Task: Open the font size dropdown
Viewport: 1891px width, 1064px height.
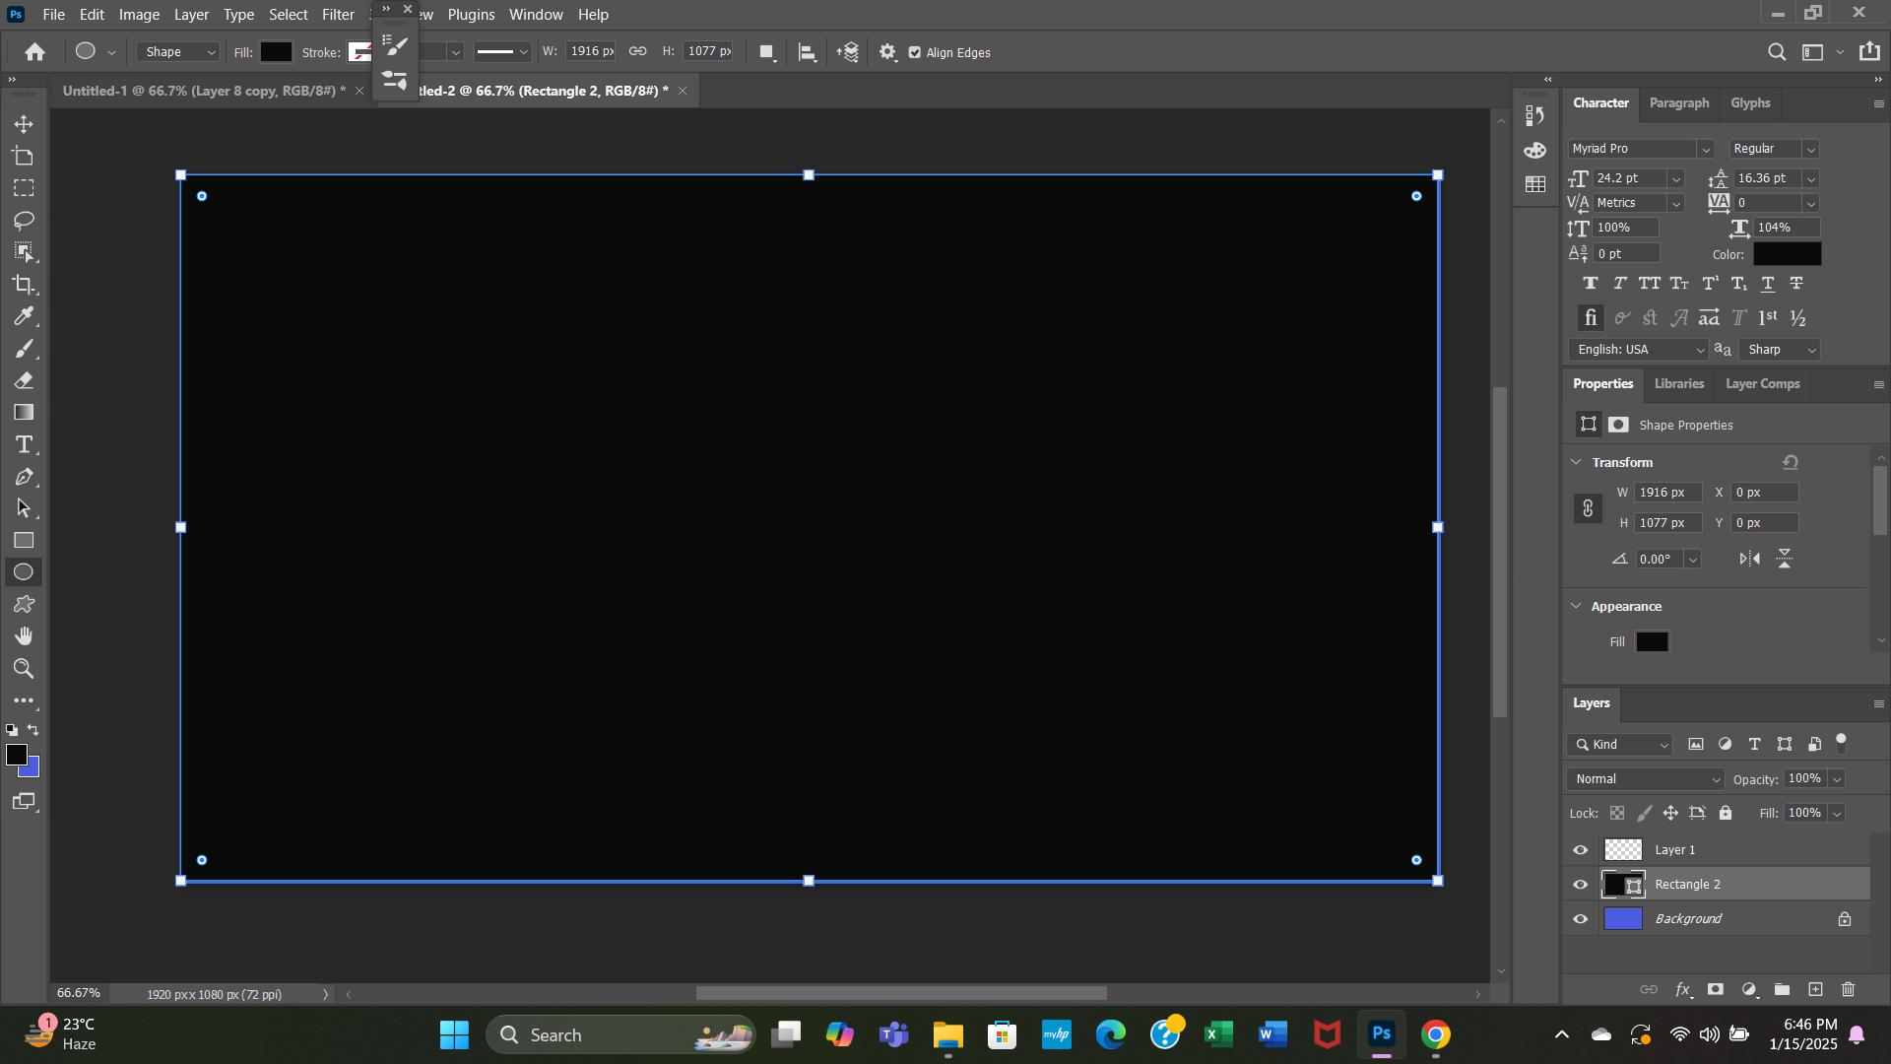Action: [1676, 178]
